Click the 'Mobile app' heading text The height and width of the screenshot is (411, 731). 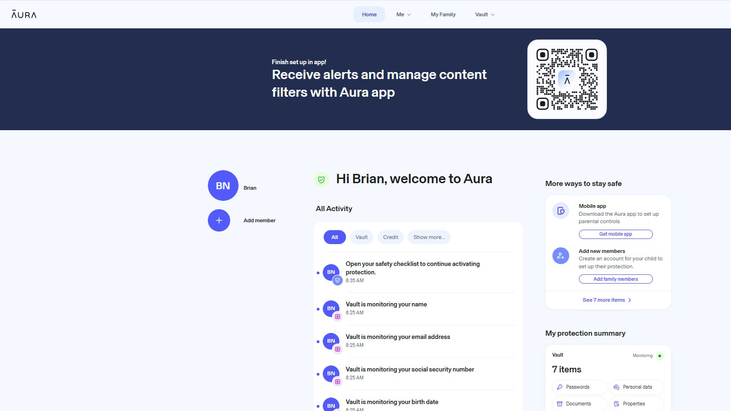pyautogui.click(x=592, y=206)
